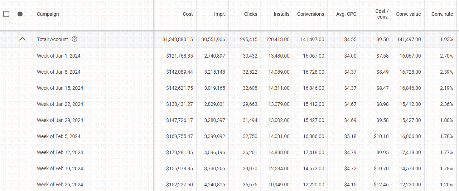Sort by Installs column header
Viewport: 459px width, 191px height.
click(281, 14)
